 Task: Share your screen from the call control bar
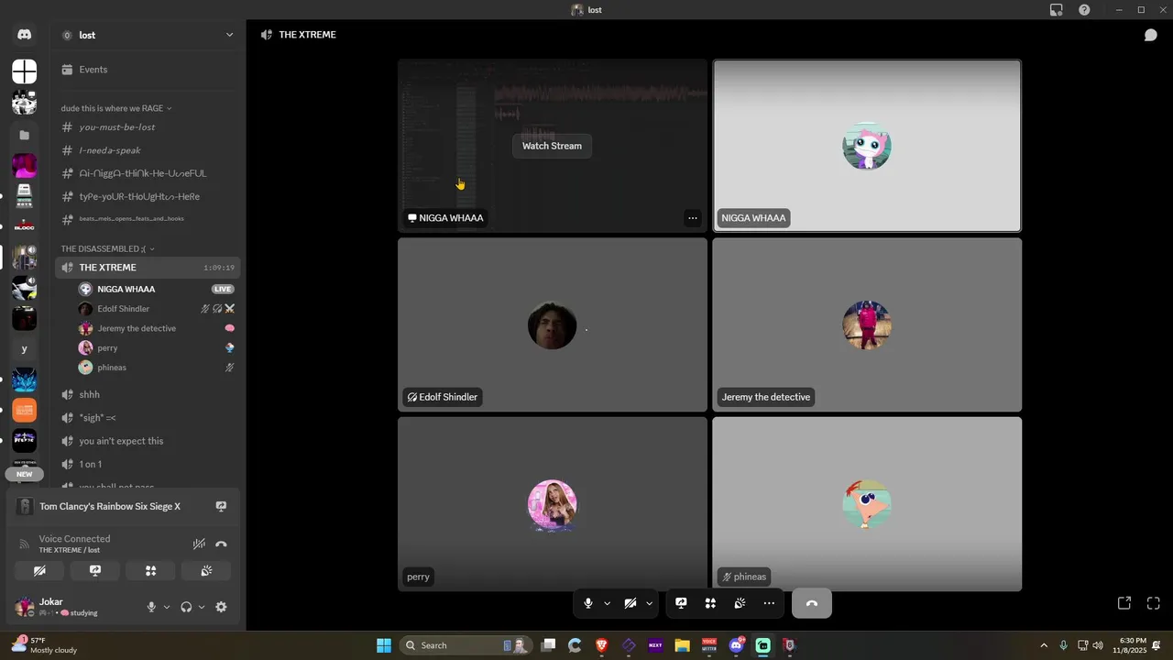coord(681,603)
